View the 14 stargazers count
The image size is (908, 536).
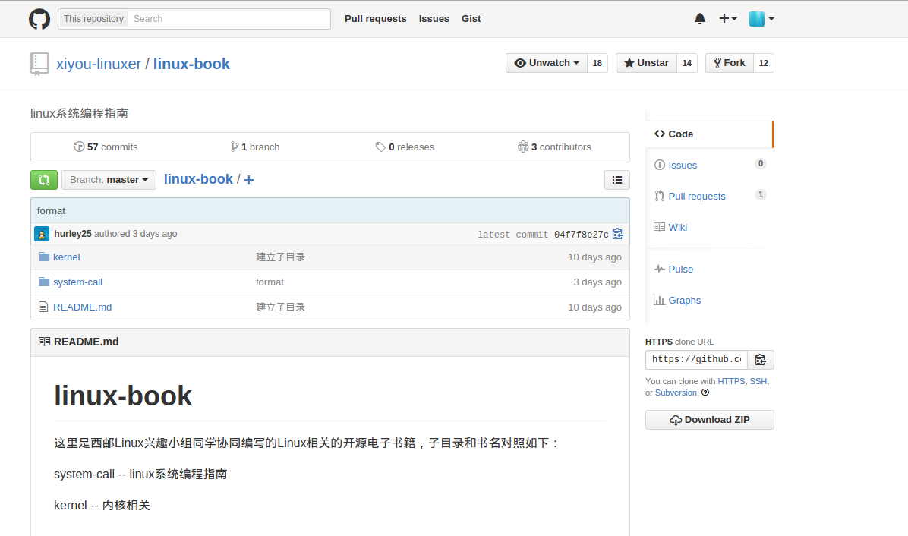[x=687, y=63]
